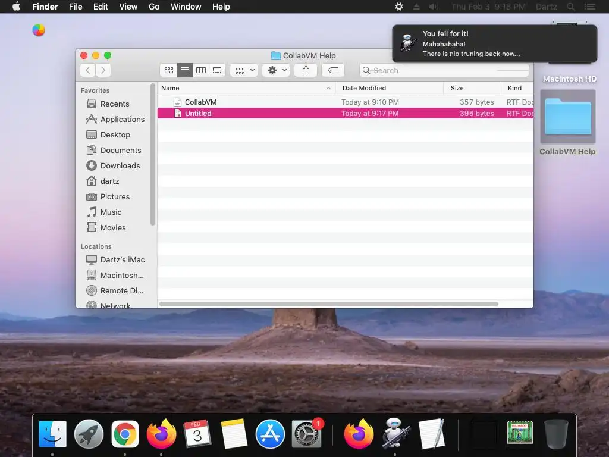
Task: Open Finder from the Dock
Action: click(x=52, y=434)
